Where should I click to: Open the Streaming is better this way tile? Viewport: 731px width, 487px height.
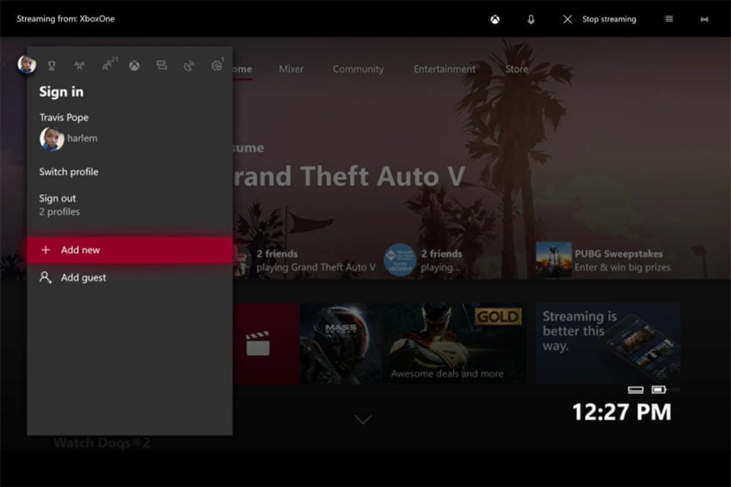coord(608,344)
